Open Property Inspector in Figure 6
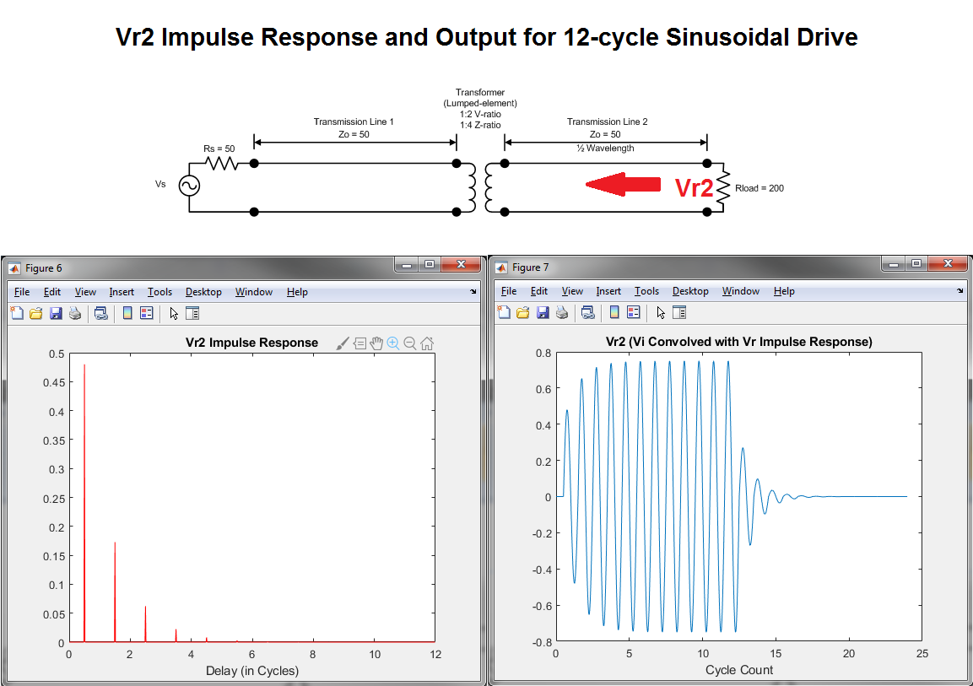This screenshot has width=973, height=686. (193, 314)
